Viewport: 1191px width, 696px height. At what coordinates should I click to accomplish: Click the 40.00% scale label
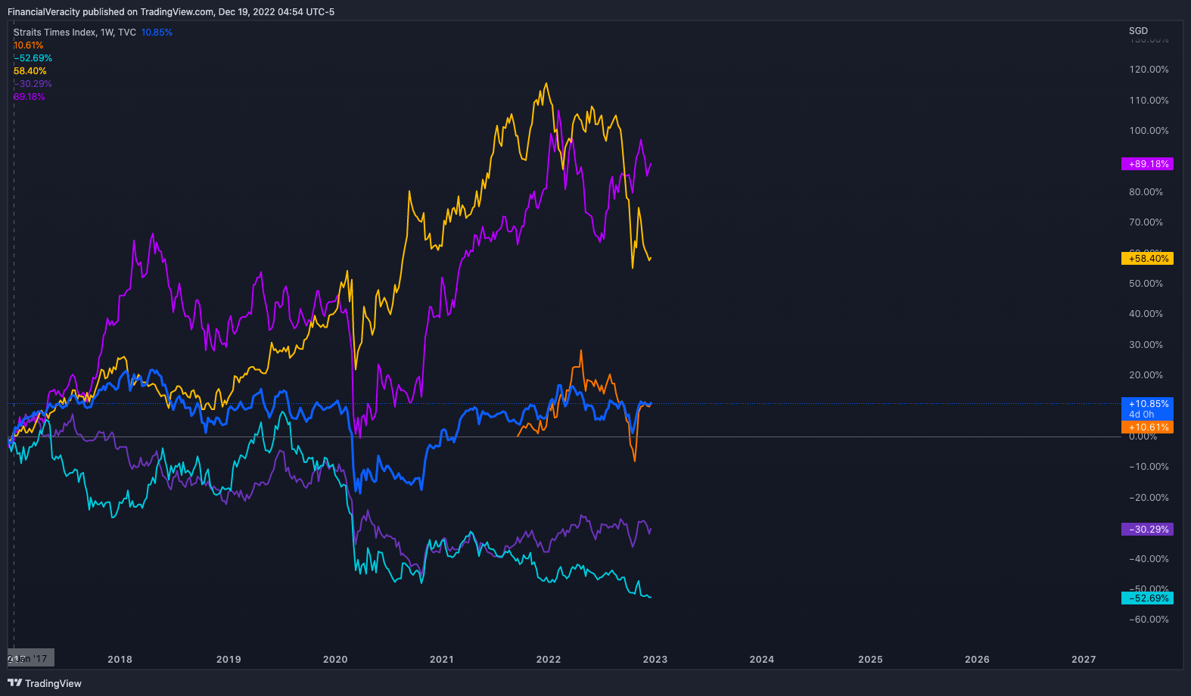[x=1146, y=314]
